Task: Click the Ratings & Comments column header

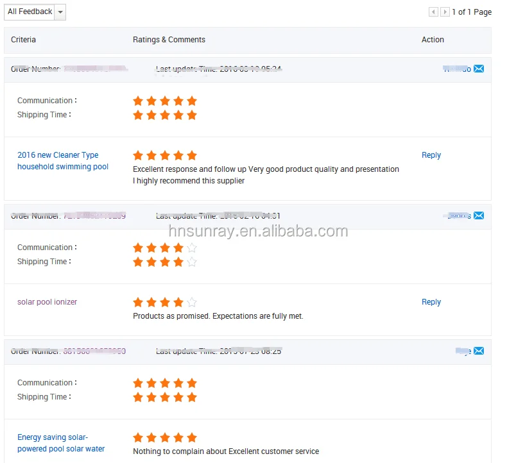Action: click(x=169, y=40)
